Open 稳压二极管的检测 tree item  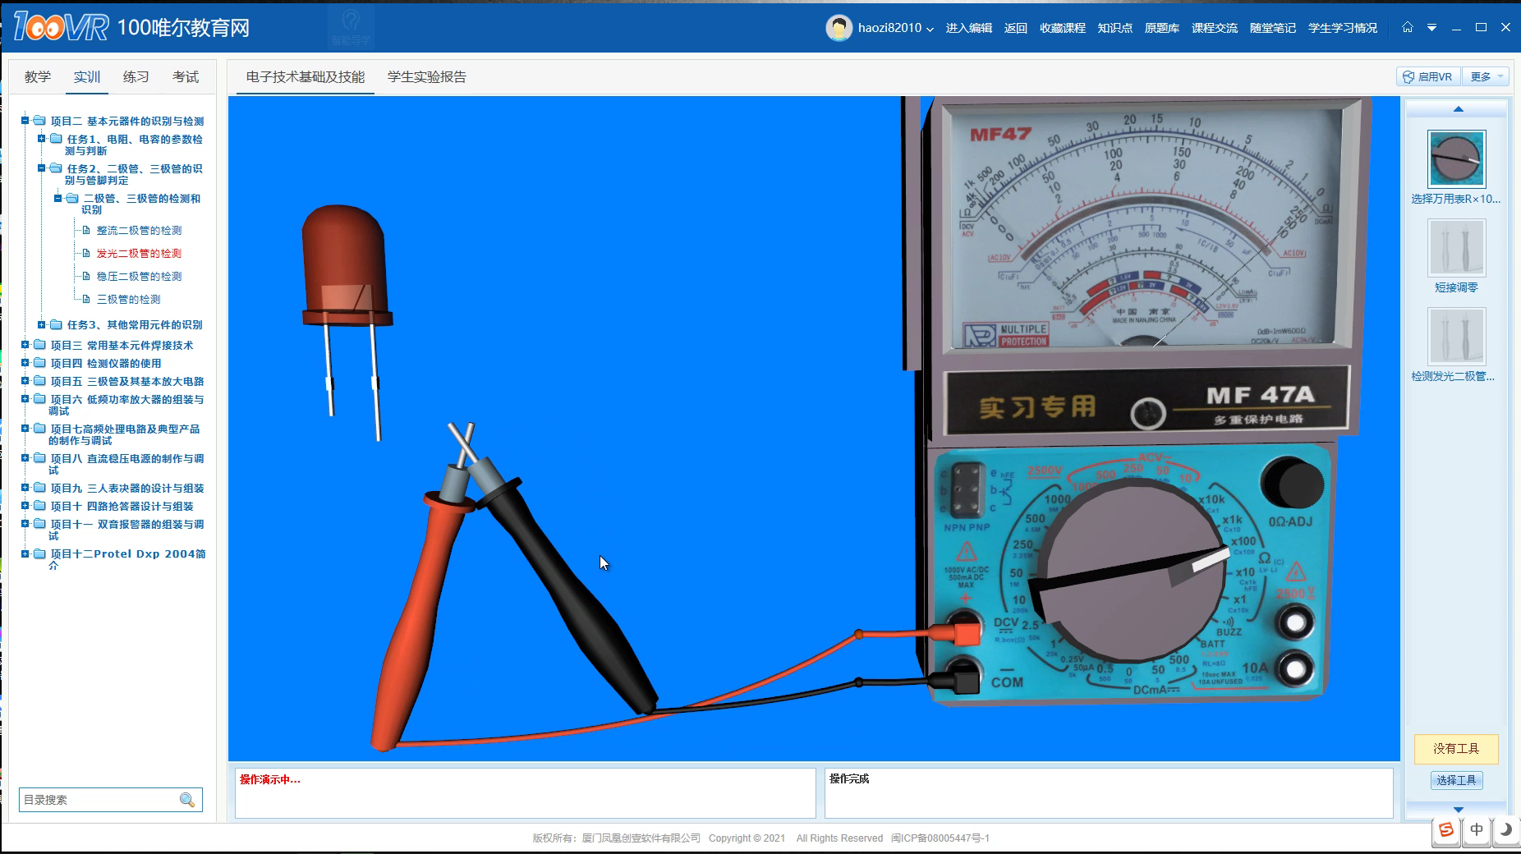(139, 277)
